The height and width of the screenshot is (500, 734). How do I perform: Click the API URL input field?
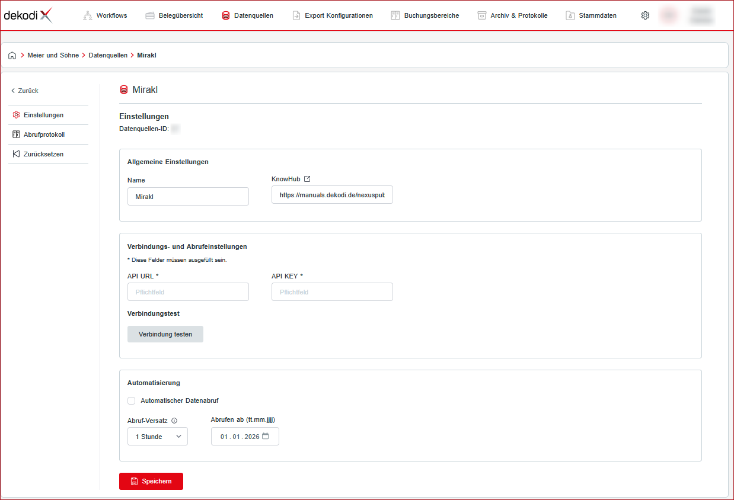(188, 292)
